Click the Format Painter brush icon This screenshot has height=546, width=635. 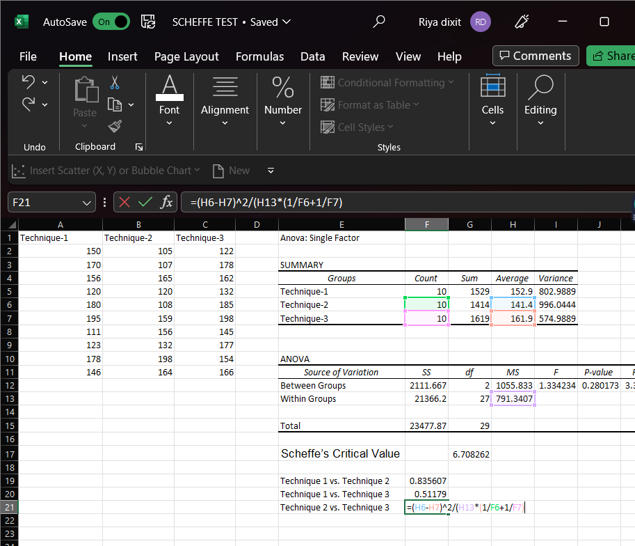[x=115, y=126]
